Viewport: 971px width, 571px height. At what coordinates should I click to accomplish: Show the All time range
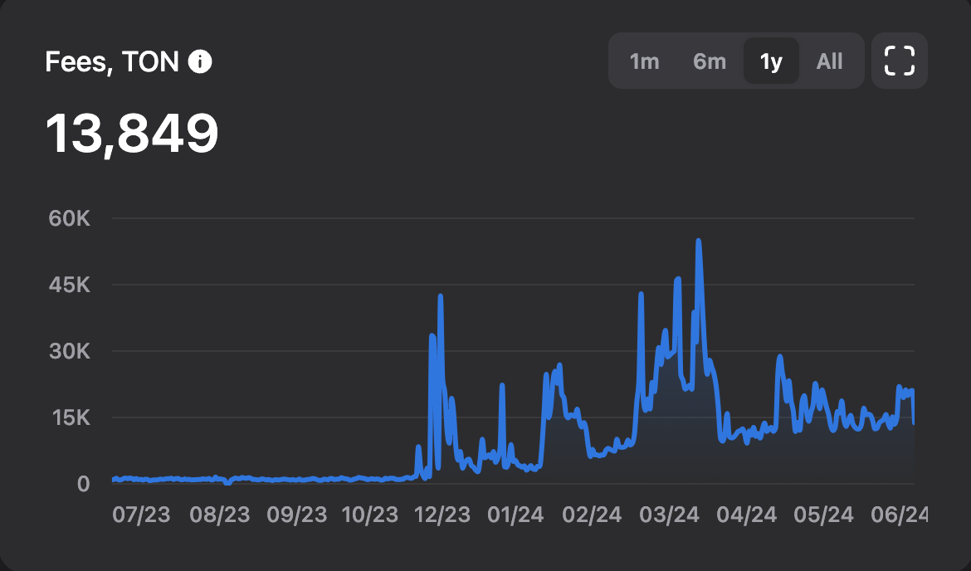click(829, 61)
